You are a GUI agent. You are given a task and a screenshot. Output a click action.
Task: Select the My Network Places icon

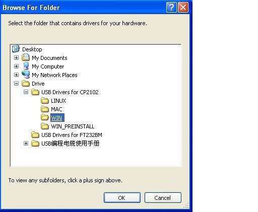tap(26, 75)
